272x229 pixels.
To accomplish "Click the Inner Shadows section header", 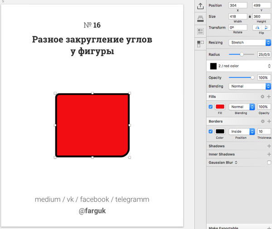I will (222, 154).
